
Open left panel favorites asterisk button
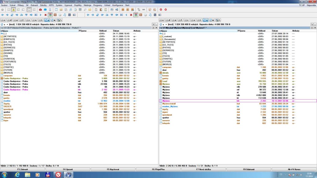153,28
